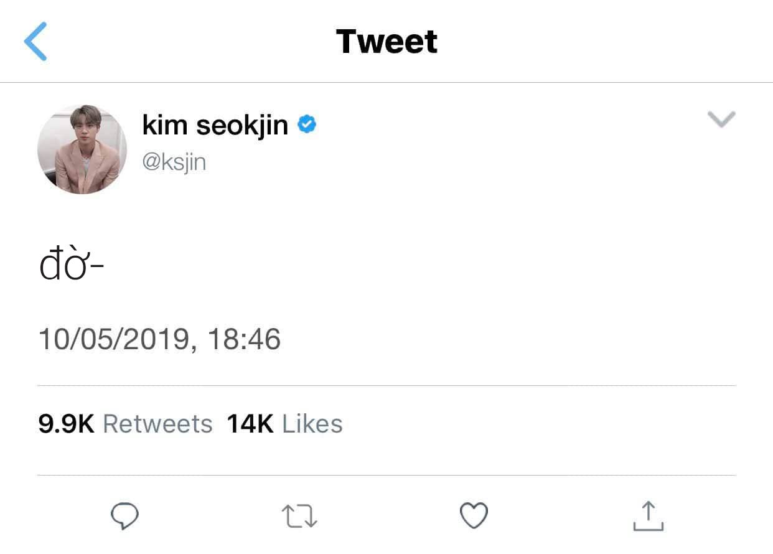Click the 9.9K retweet count
This screenshot has height=554, width=773.
pos(66,424)
